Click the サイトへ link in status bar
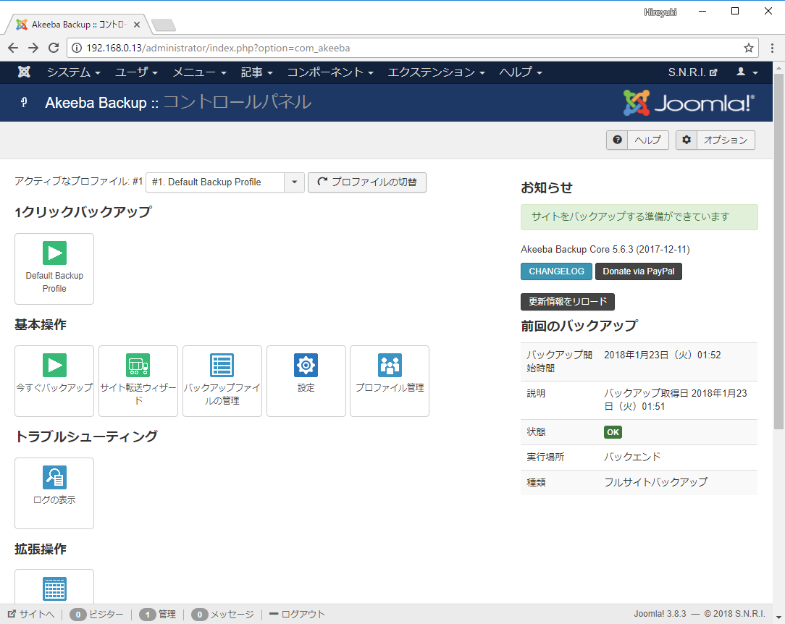 tap(31, 614)
